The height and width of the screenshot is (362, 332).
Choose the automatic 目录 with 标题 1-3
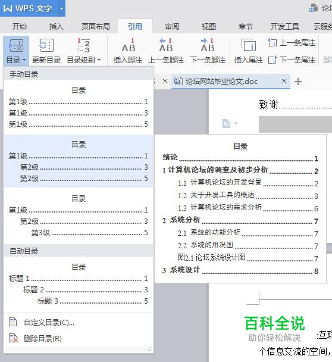(79, 284)
